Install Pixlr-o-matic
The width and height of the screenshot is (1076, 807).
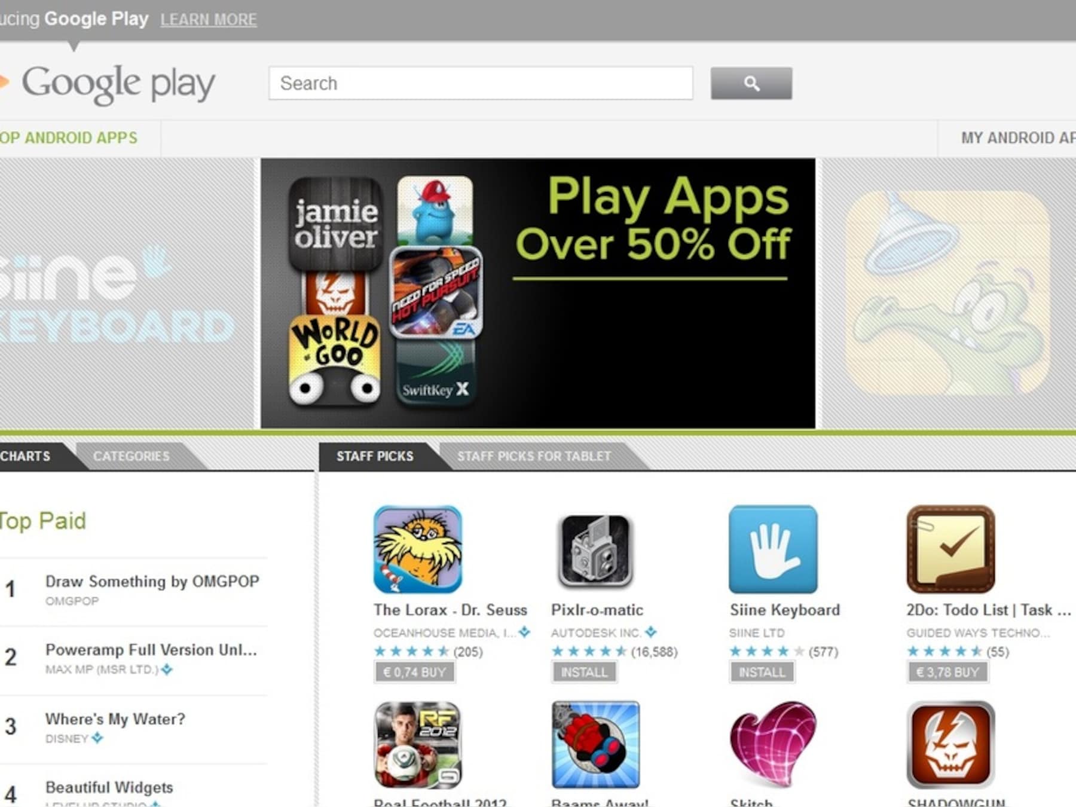(x=584, y=672)
